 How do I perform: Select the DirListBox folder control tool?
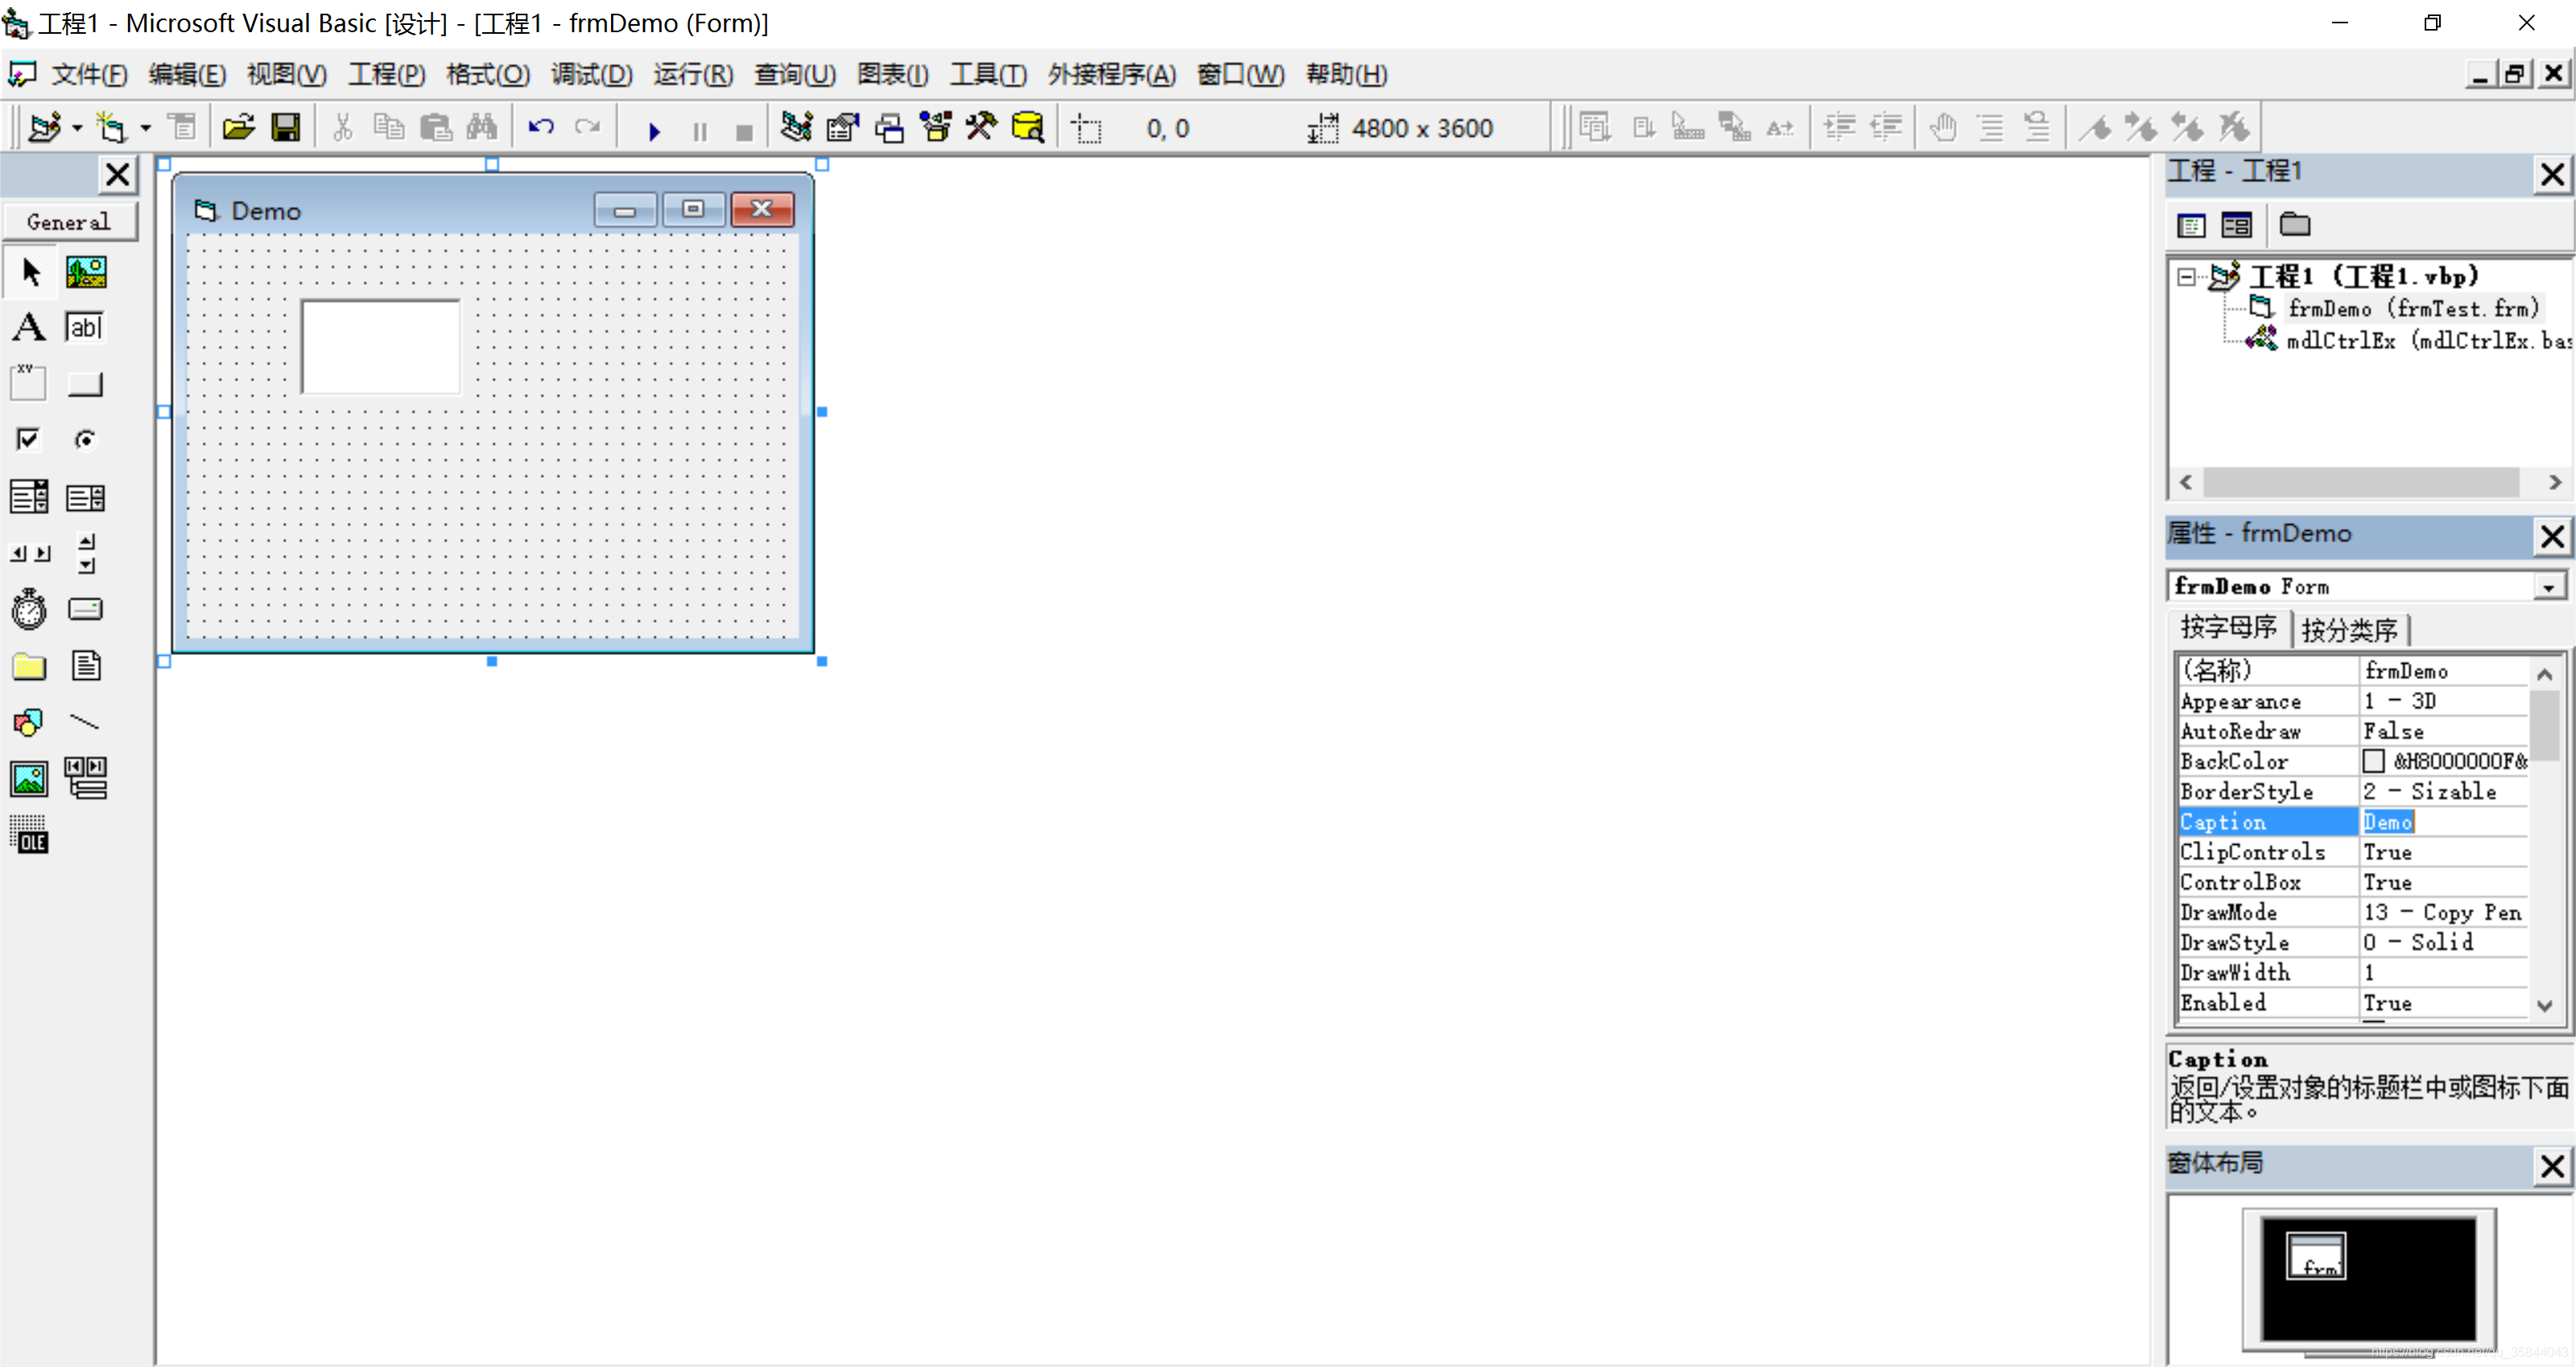pos(30,665)
